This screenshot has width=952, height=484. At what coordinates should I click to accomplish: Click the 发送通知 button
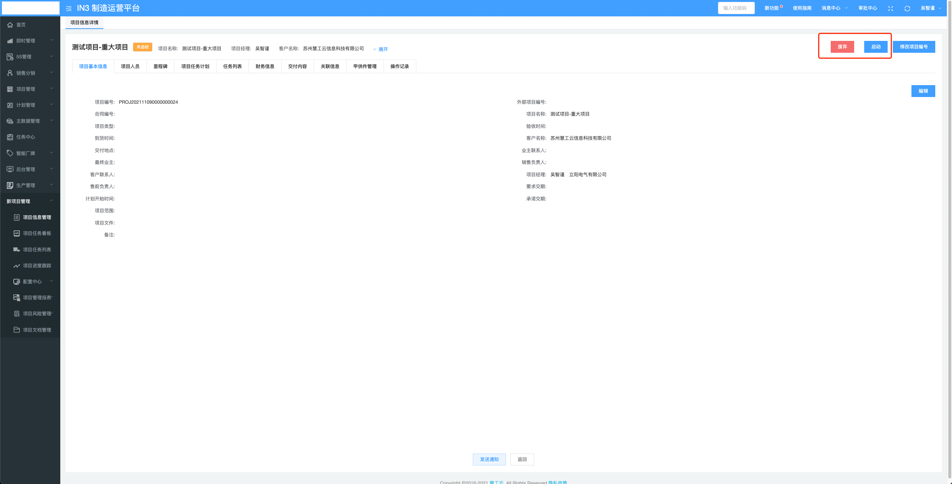coord(489,459)
